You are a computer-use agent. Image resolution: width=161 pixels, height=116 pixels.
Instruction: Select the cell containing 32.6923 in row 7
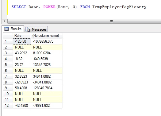point(22,76)
